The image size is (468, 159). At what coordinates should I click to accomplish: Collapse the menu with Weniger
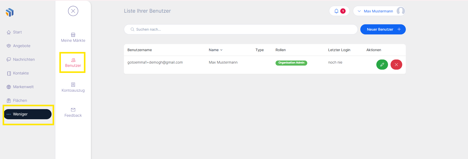[x=27, y=114]
